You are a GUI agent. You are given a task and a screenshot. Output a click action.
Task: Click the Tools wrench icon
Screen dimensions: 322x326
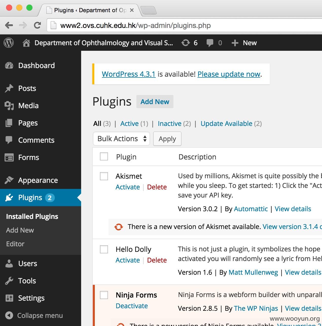coord(9,281)
